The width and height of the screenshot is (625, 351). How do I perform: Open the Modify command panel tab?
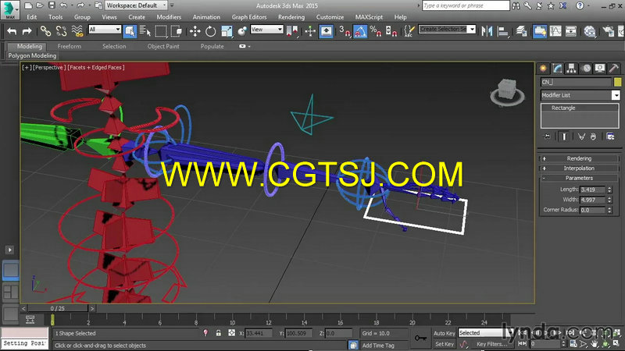(x=557, y=69)
